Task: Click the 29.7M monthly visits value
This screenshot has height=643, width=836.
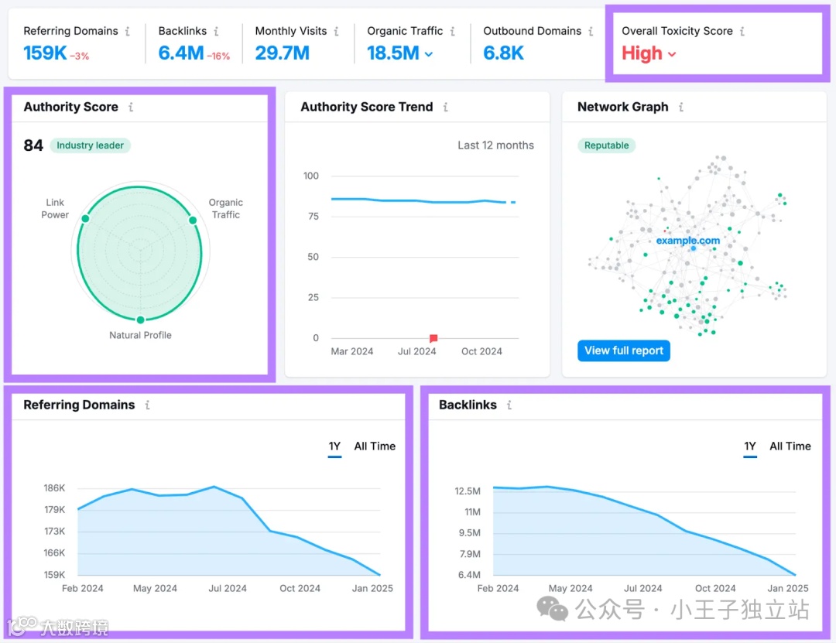Action: (x=282, y=53)
